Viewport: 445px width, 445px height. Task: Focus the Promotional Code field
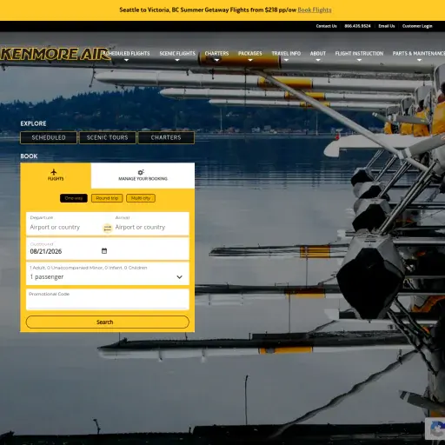(108, 299)
